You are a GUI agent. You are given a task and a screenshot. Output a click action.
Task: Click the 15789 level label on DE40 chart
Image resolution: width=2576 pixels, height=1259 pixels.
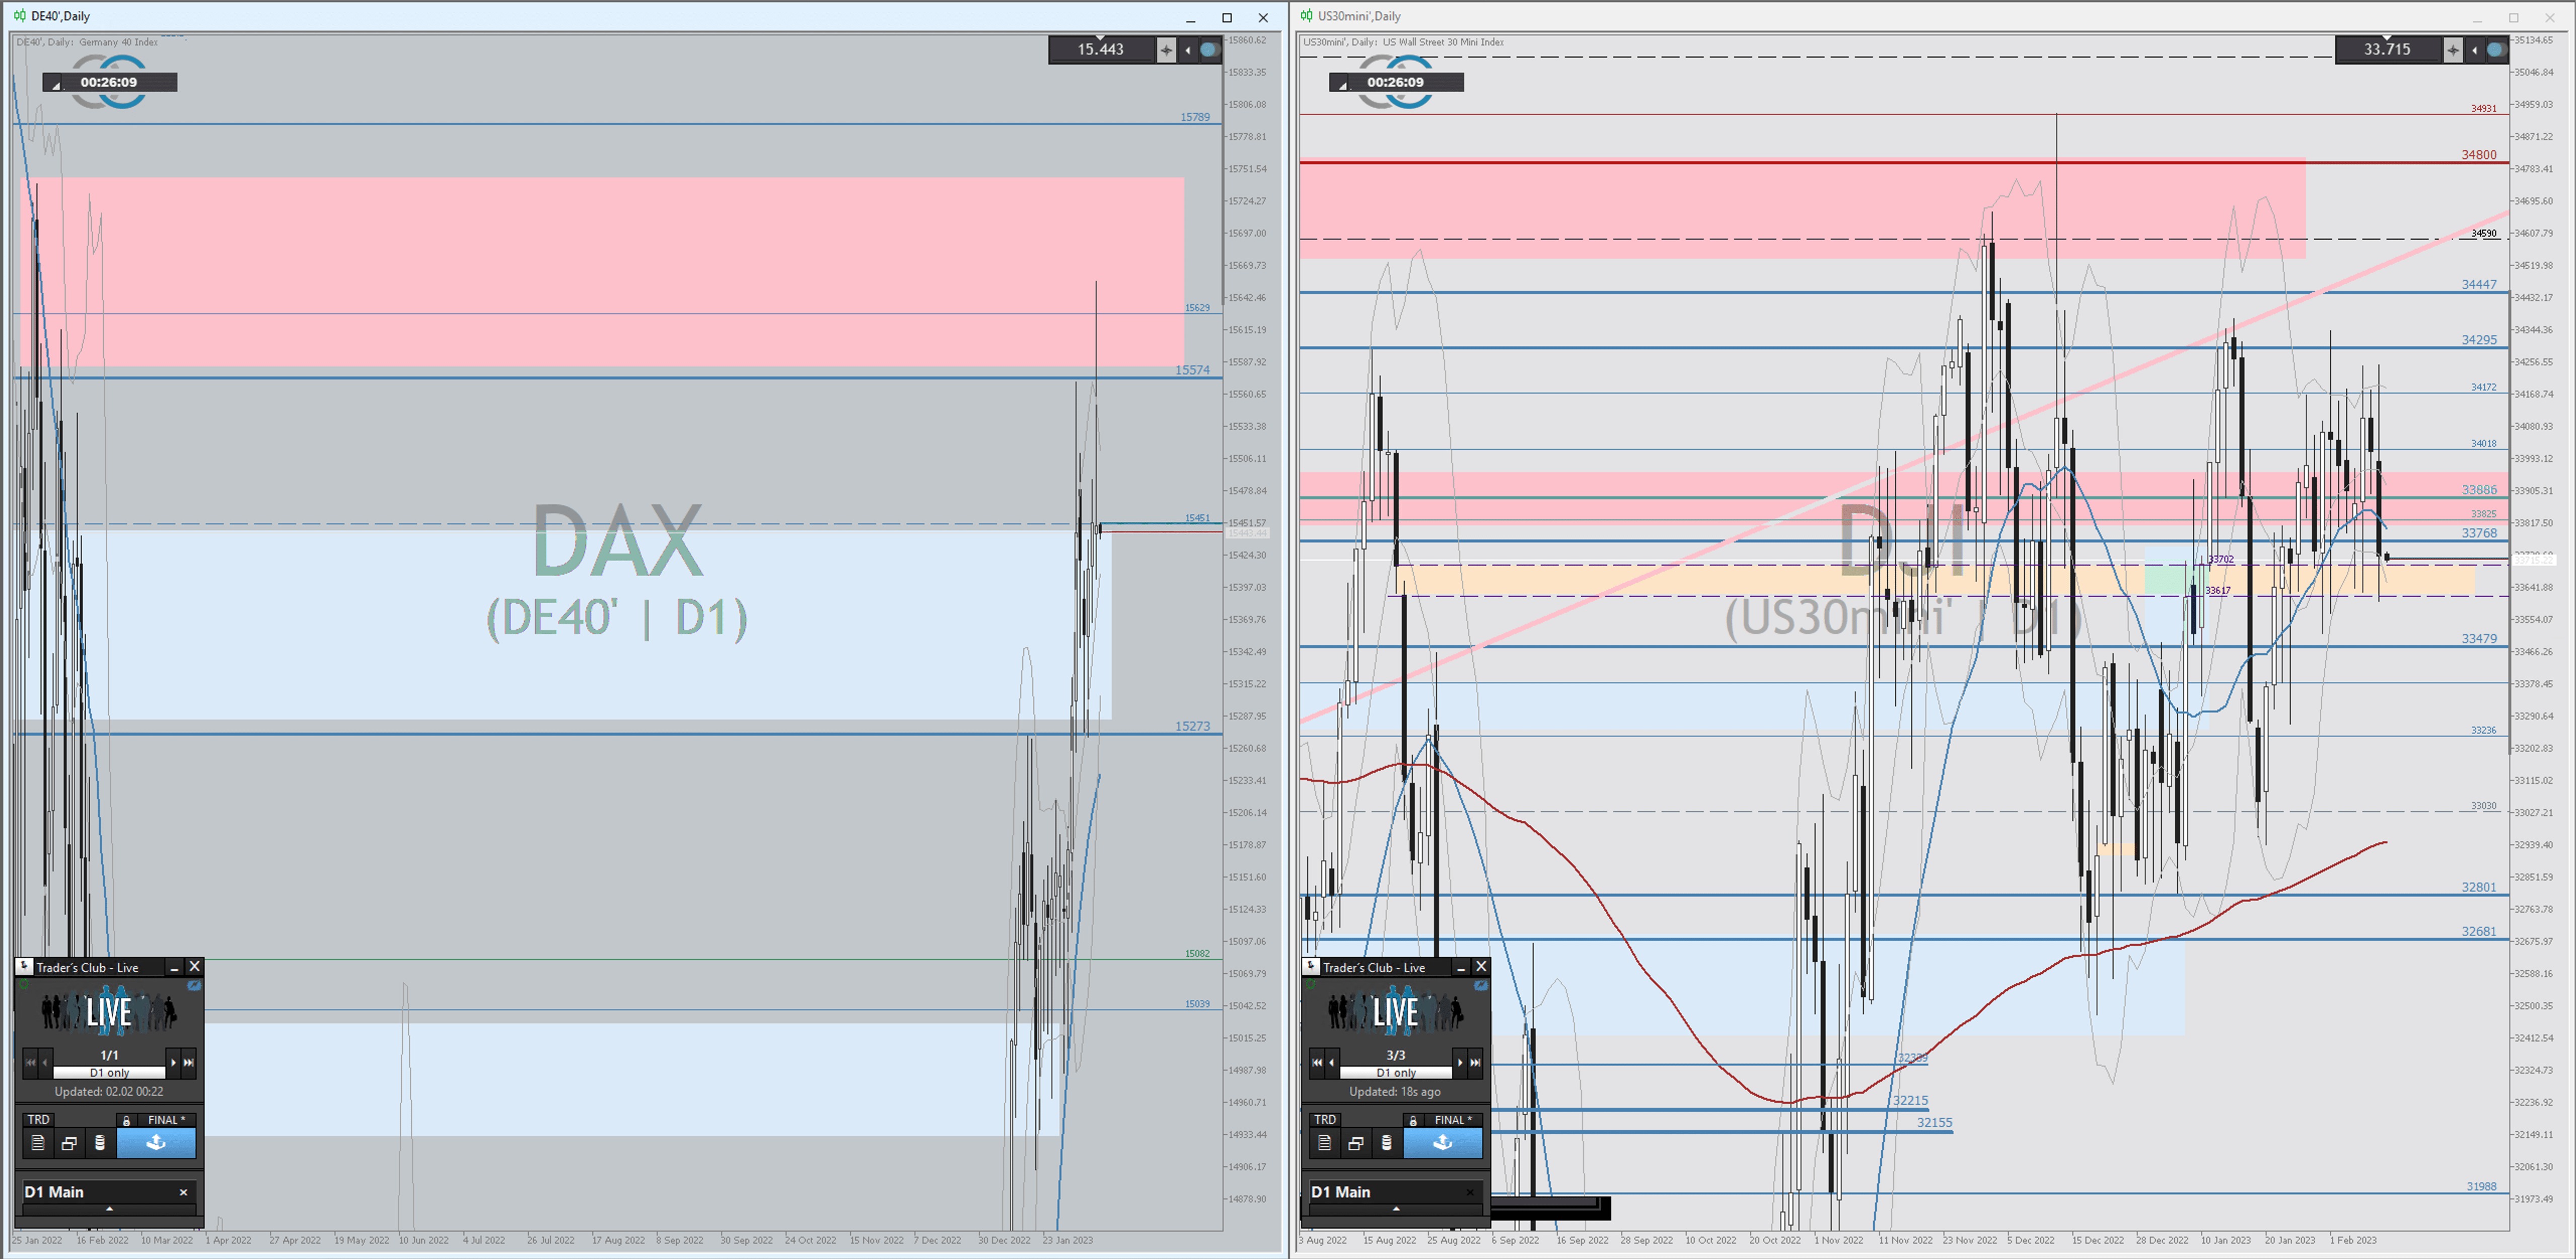[1195, 117]
